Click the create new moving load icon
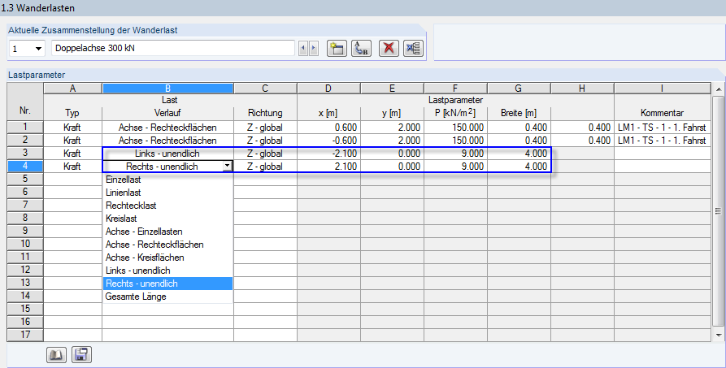Screen dimensions: 726x368 337,48
